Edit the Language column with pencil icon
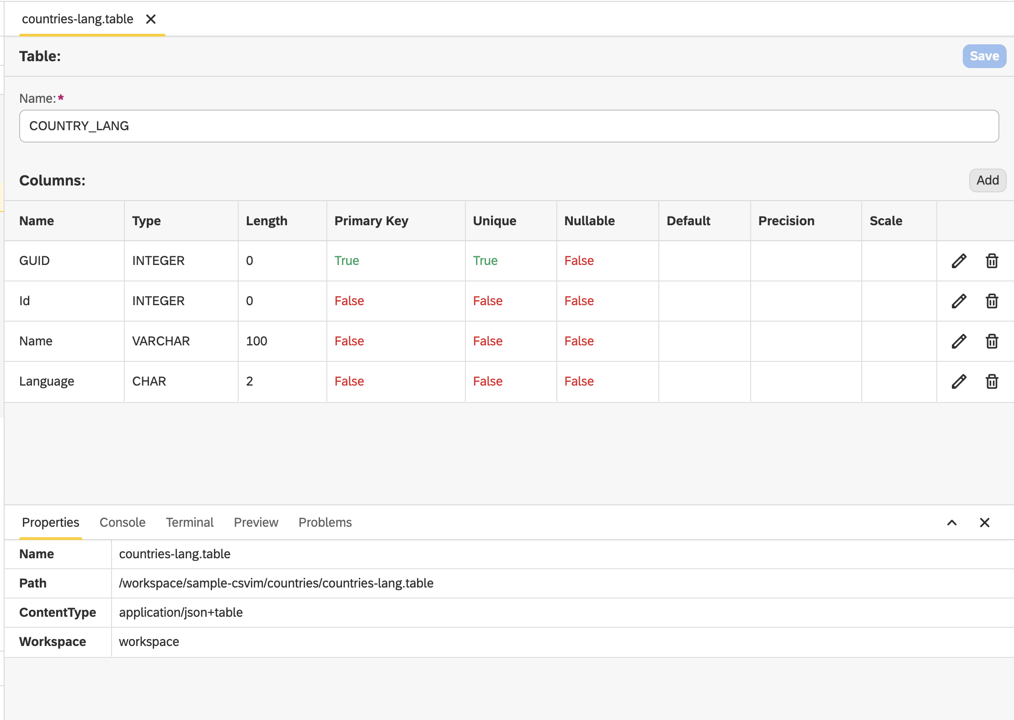 point(959,381)
